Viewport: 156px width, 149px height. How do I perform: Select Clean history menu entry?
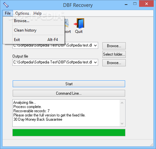tap(33, 30)
